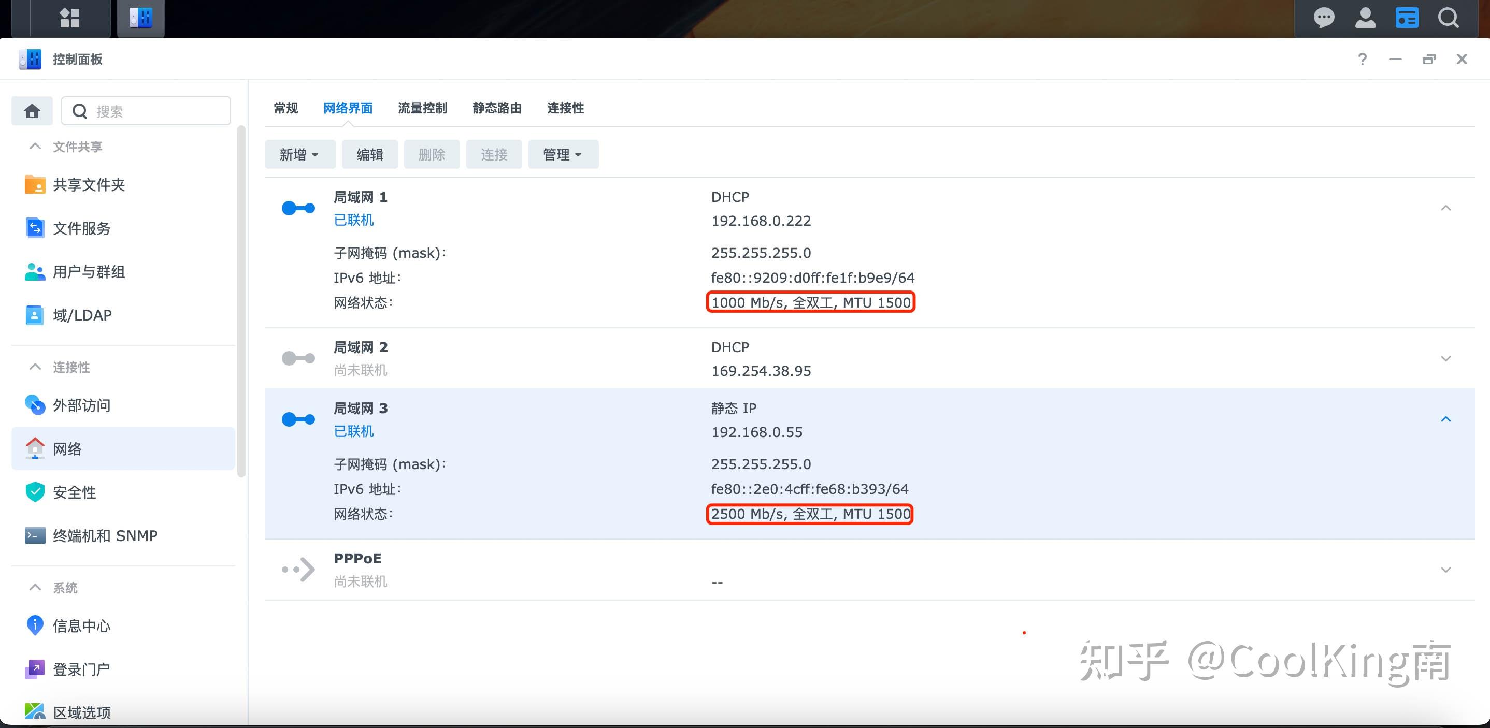
Task: Select 用户与群组 in the sidebar
Action: pos(89,272)
